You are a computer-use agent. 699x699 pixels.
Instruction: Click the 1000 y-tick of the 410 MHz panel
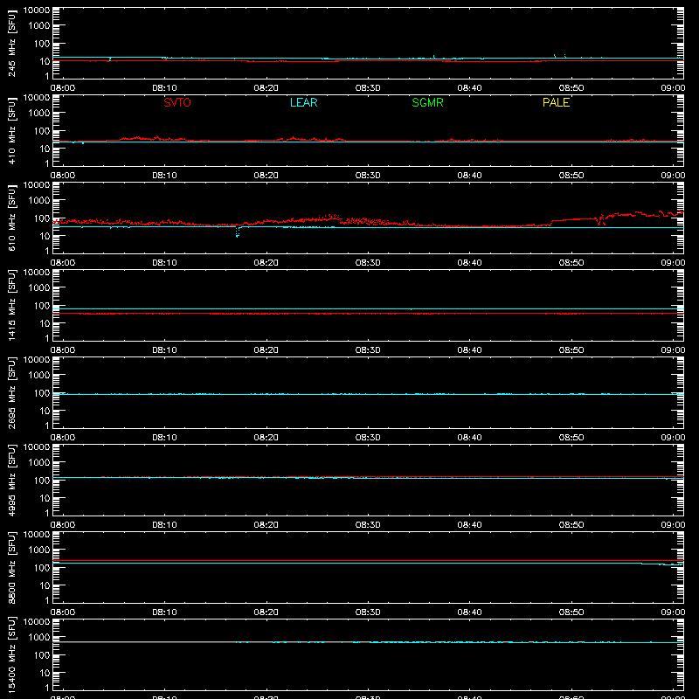[x=39, y=114]
